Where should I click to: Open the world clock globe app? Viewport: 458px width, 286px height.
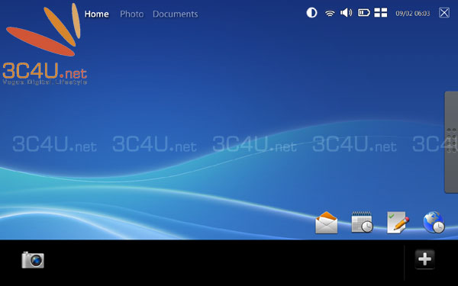(434, 222)
